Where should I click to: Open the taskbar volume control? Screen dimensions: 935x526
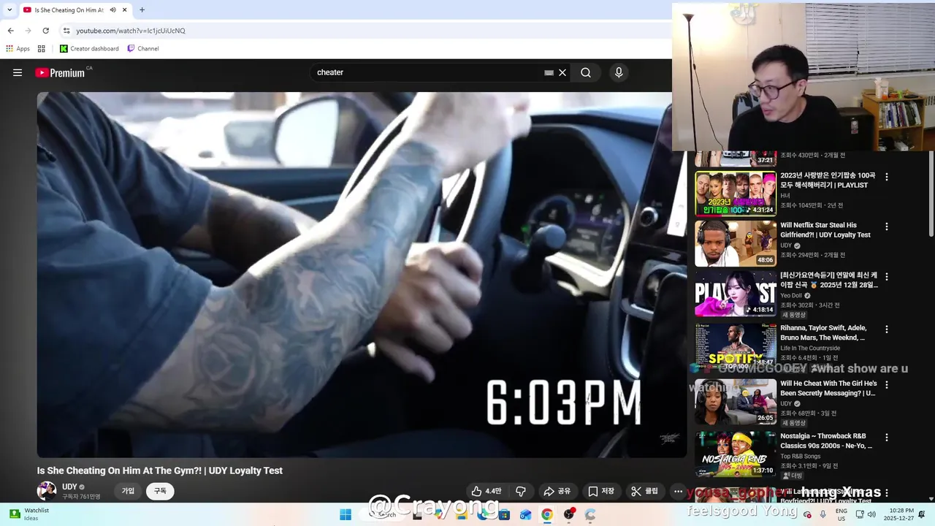click(871, 515)
